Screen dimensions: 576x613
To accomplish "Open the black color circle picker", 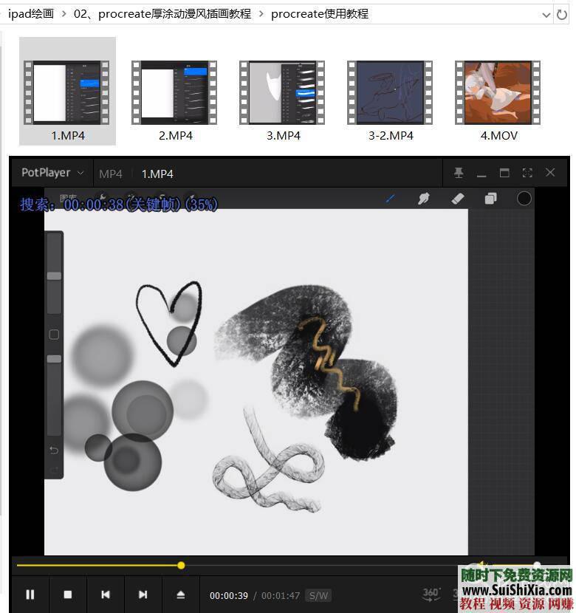I will [x=524, y=199].
